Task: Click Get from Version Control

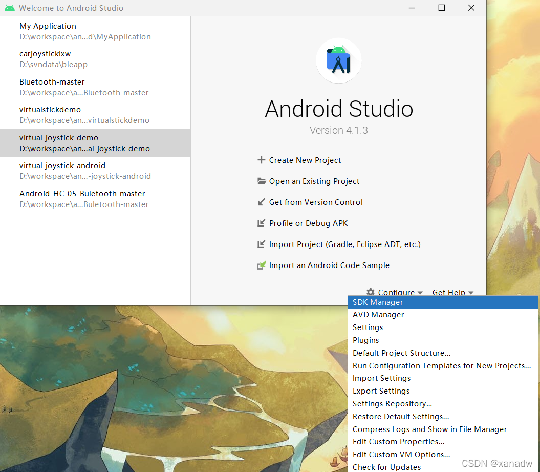Action: click(316, 202)
